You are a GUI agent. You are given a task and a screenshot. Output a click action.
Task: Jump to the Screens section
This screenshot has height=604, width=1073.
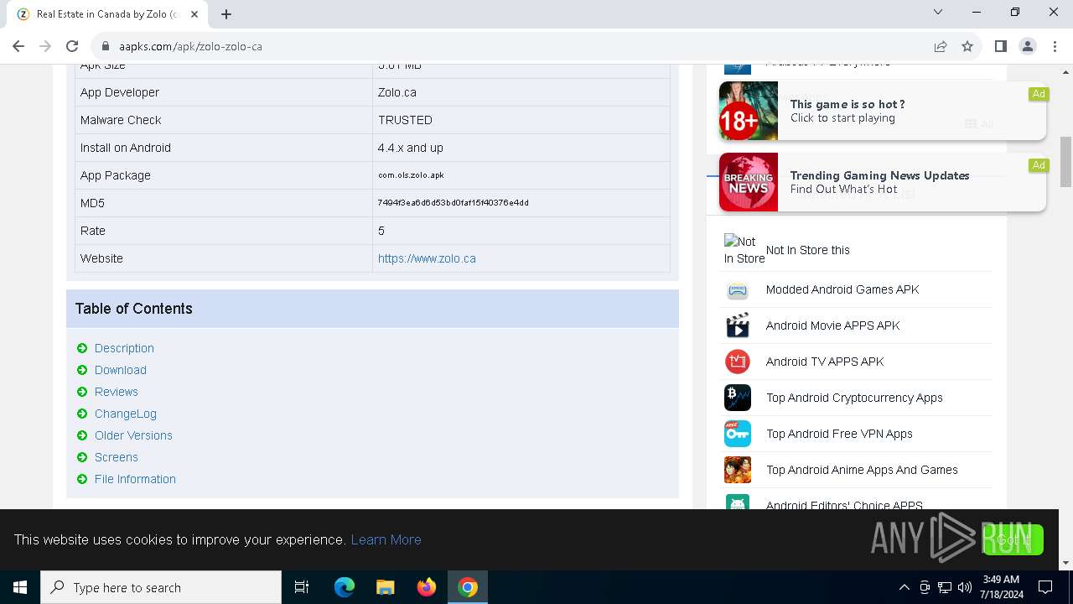point(117,457)
